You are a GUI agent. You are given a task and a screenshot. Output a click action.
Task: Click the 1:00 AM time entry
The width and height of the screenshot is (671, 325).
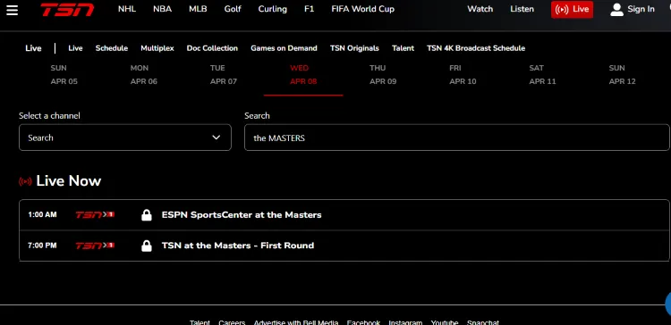coord(42,215)
